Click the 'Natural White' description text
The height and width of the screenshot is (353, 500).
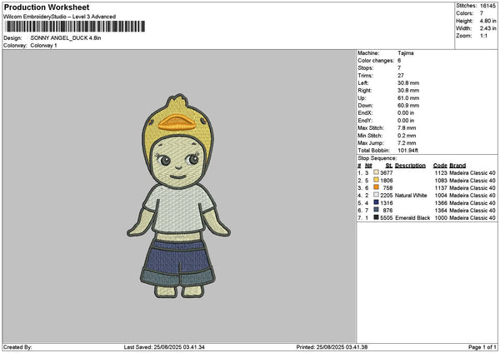coord(411,196)
